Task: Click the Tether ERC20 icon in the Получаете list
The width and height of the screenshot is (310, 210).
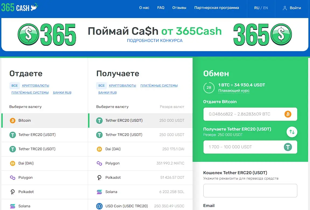Action: coord(99,121)
